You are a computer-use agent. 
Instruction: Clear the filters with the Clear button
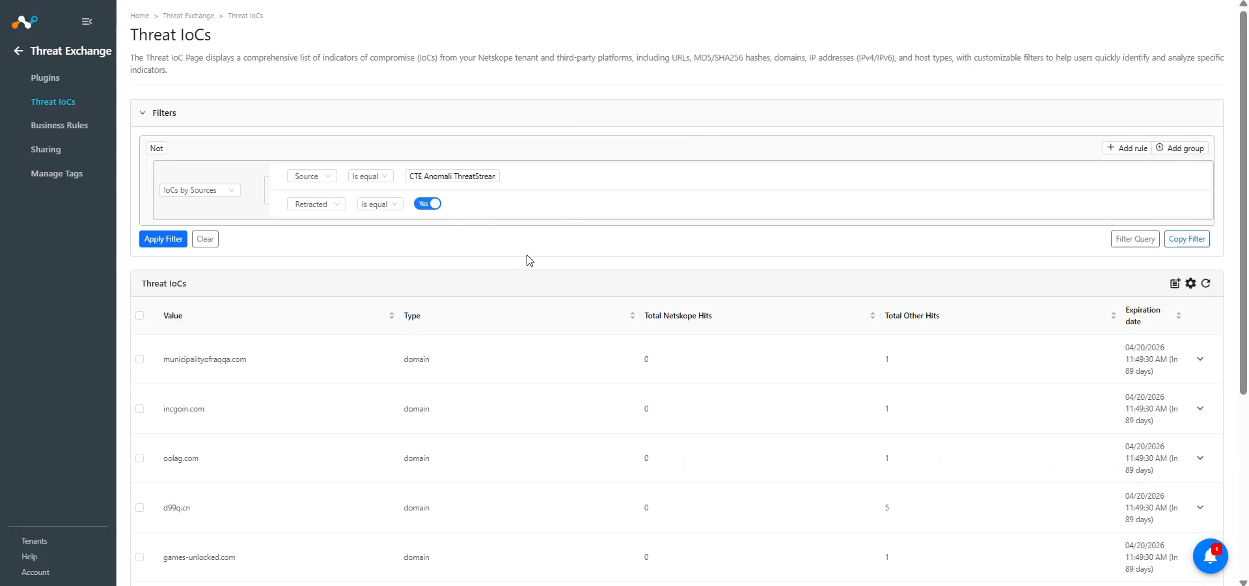coord(205,239)
